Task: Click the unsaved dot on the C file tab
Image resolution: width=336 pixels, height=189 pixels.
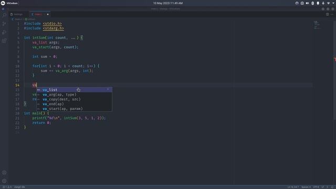Action: point(48,14)
